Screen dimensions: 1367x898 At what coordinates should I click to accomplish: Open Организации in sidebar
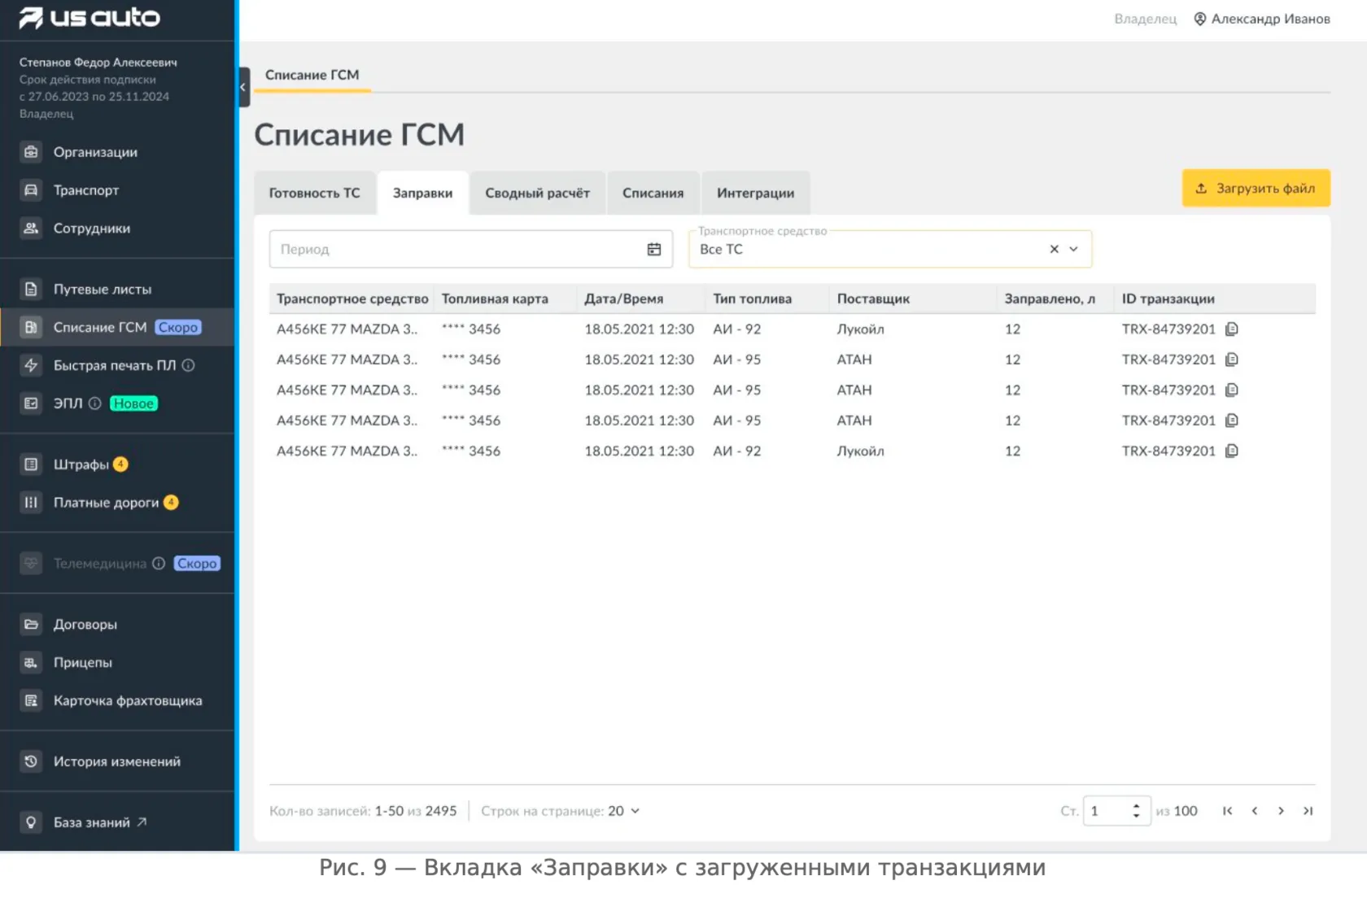95,152
